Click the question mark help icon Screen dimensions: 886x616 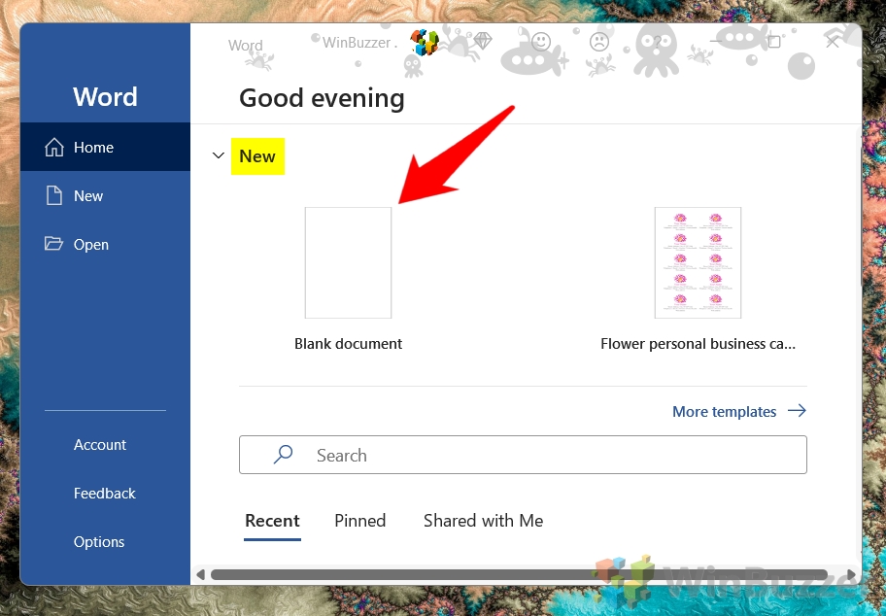pyautogui.click(x=658, y=41)
